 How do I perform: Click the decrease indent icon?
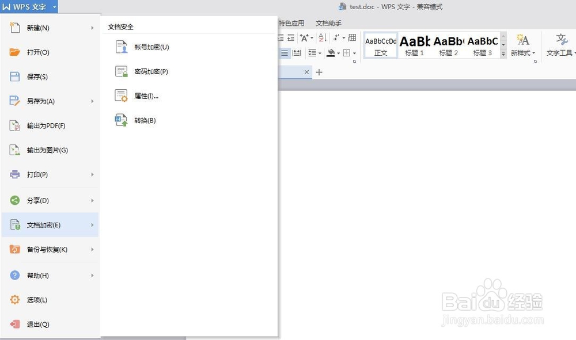(x=281, y=37)
